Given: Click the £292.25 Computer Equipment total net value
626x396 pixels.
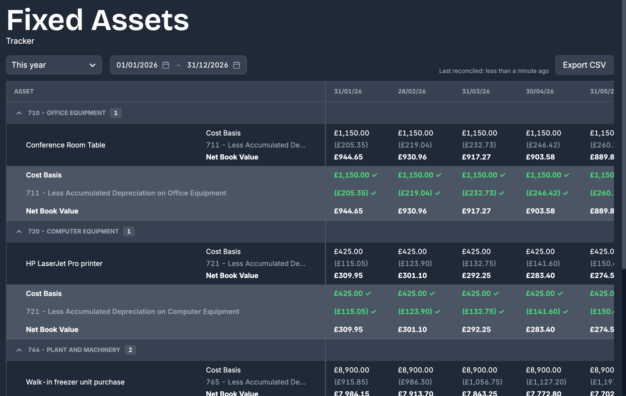Looking at the screenshot, I should [476, 330].
